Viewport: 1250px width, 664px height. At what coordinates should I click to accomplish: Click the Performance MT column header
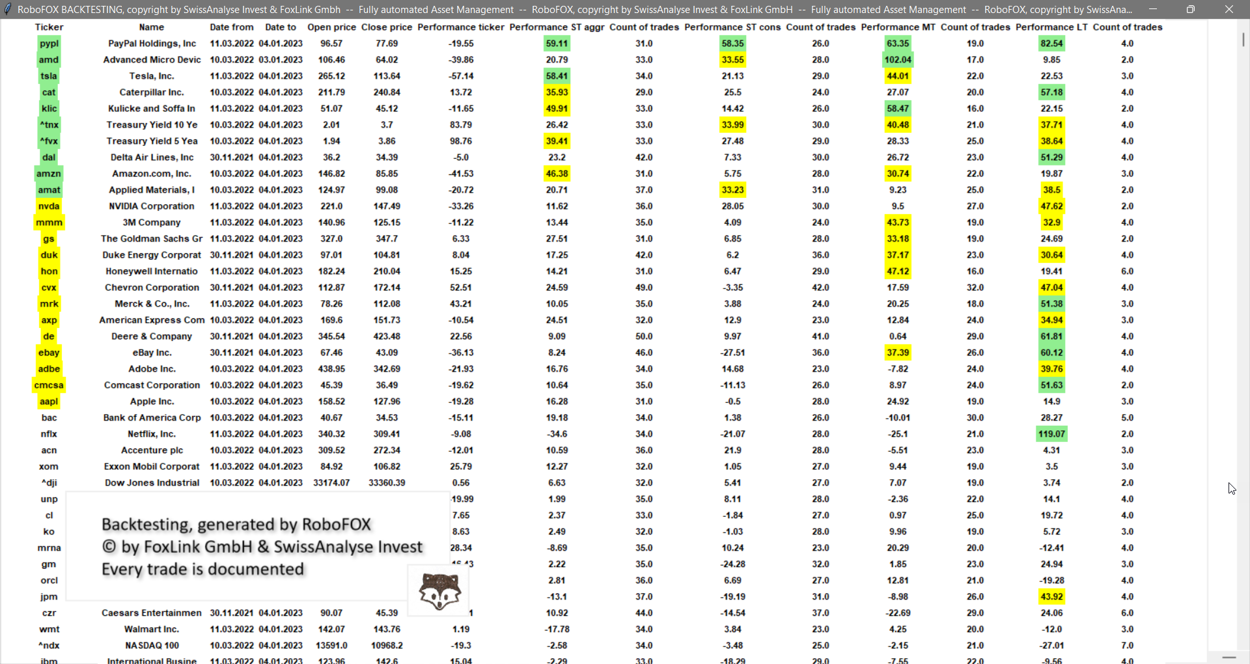[x=898, y=27]
